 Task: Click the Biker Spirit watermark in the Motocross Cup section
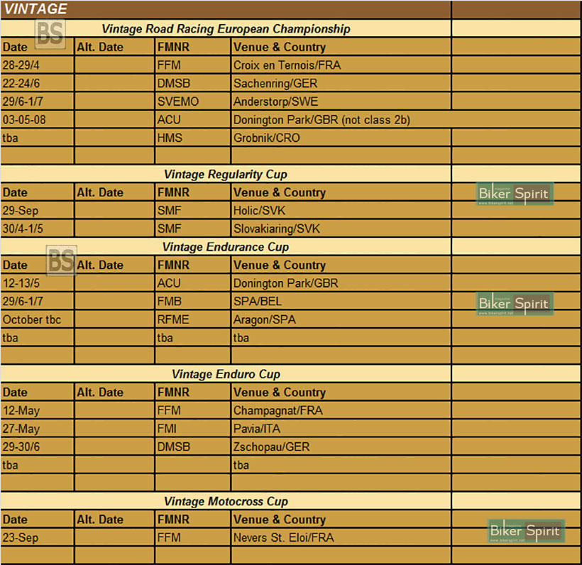(x=525, y=531)
